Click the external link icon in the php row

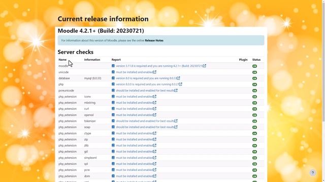[180, 84]
